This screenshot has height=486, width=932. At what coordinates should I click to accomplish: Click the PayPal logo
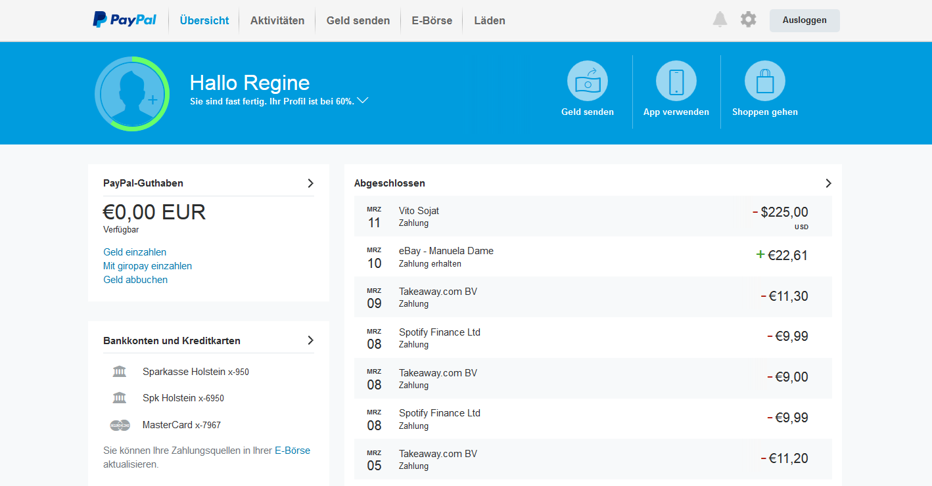click(124, 20)
